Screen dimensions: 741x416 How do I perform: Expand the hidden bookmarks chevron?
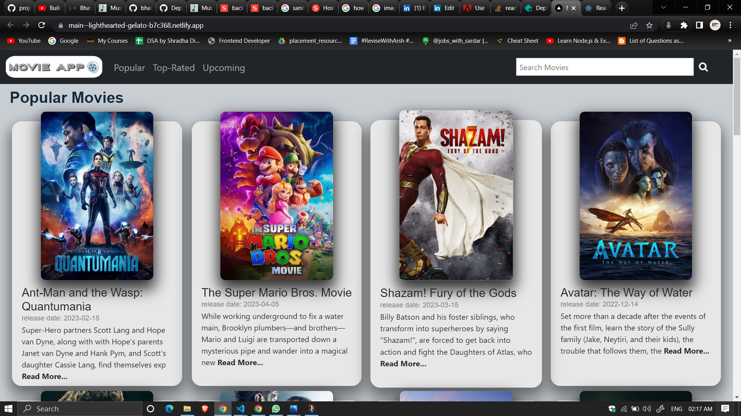(729, 41)
